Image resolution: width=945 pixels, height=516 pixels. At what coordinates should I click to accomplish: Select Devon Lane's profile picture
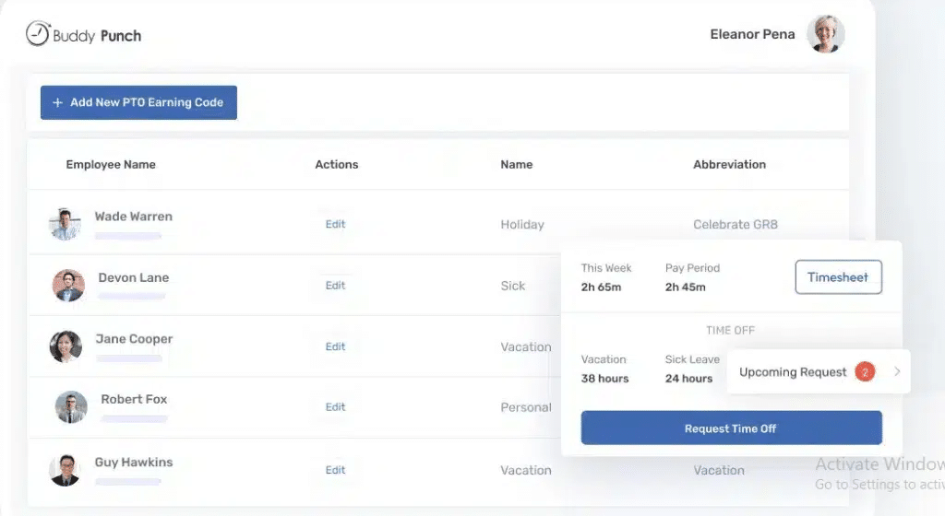click(x=68, y=285)
